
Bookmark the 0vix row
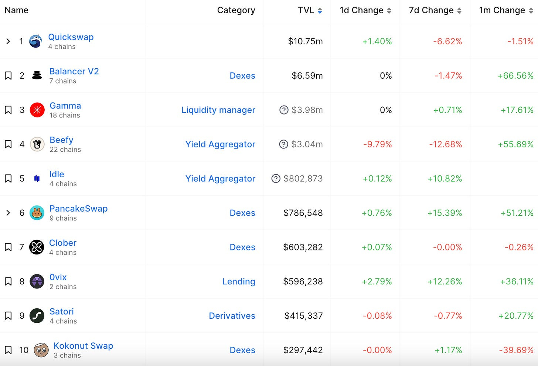[8, 282]
